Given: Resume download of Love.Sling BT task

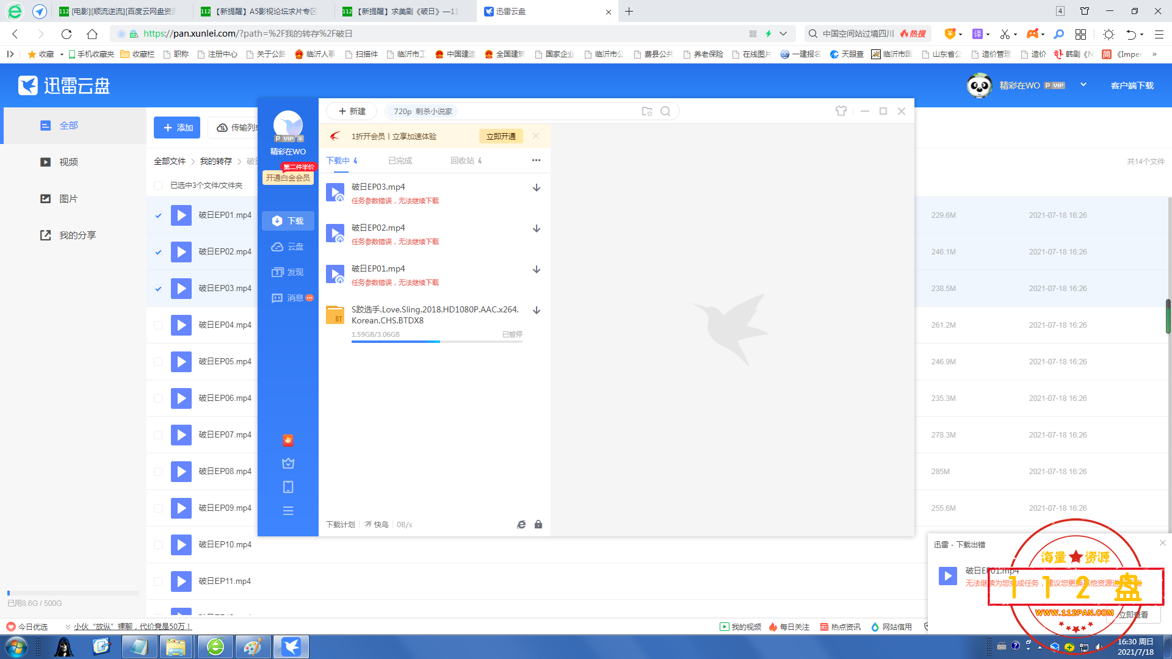Looking at the screenshot, I should [x=537, y=311].
